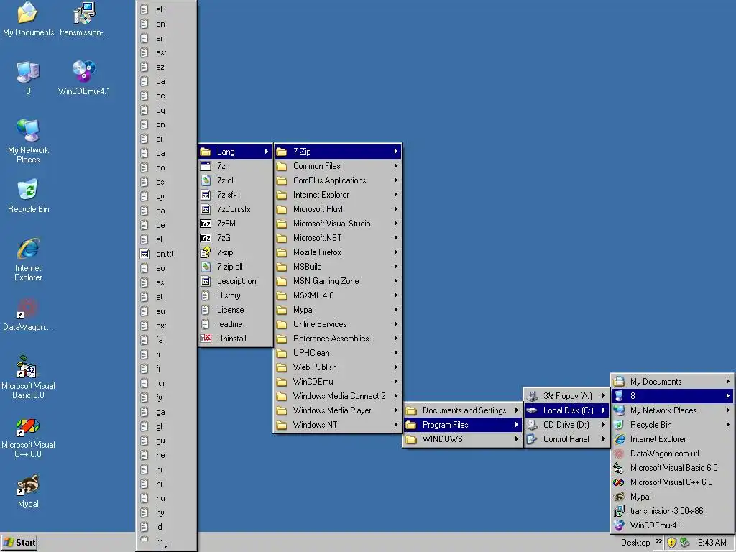Expand the Documents and Settings submenu arrow
Screen dimensions: 736x552
tap(516, 410)
